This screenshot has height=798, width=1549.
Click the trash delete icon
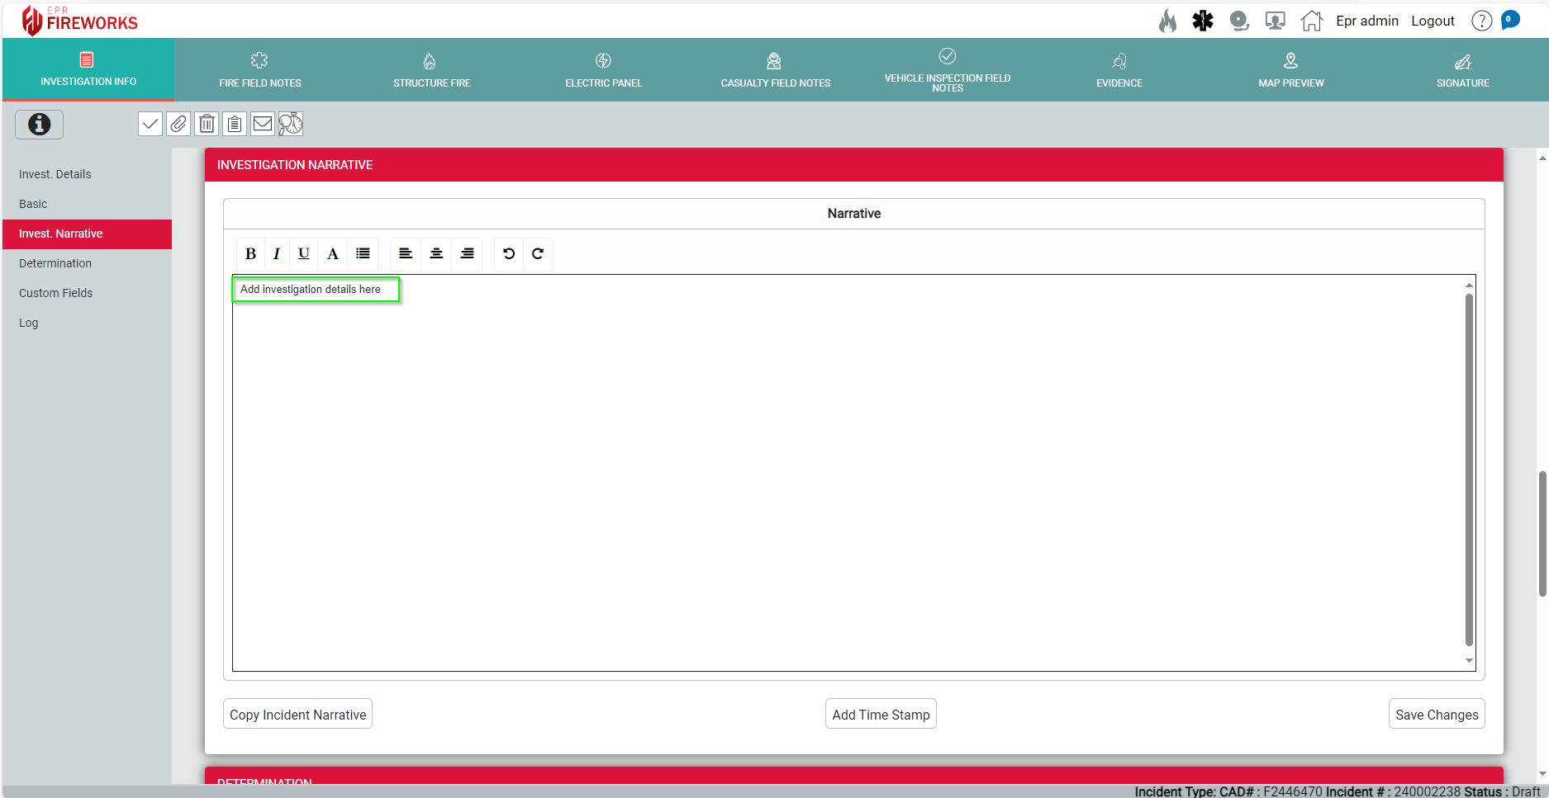click(207, 124)
